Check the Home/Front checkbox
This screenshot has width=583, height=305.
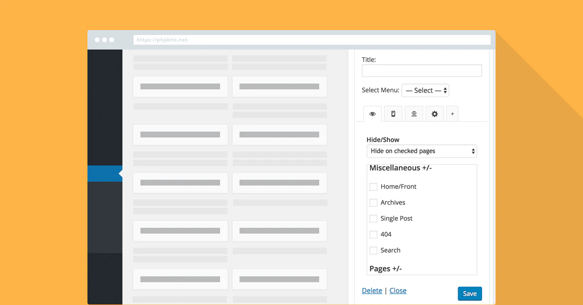click(x=374, y=186)
